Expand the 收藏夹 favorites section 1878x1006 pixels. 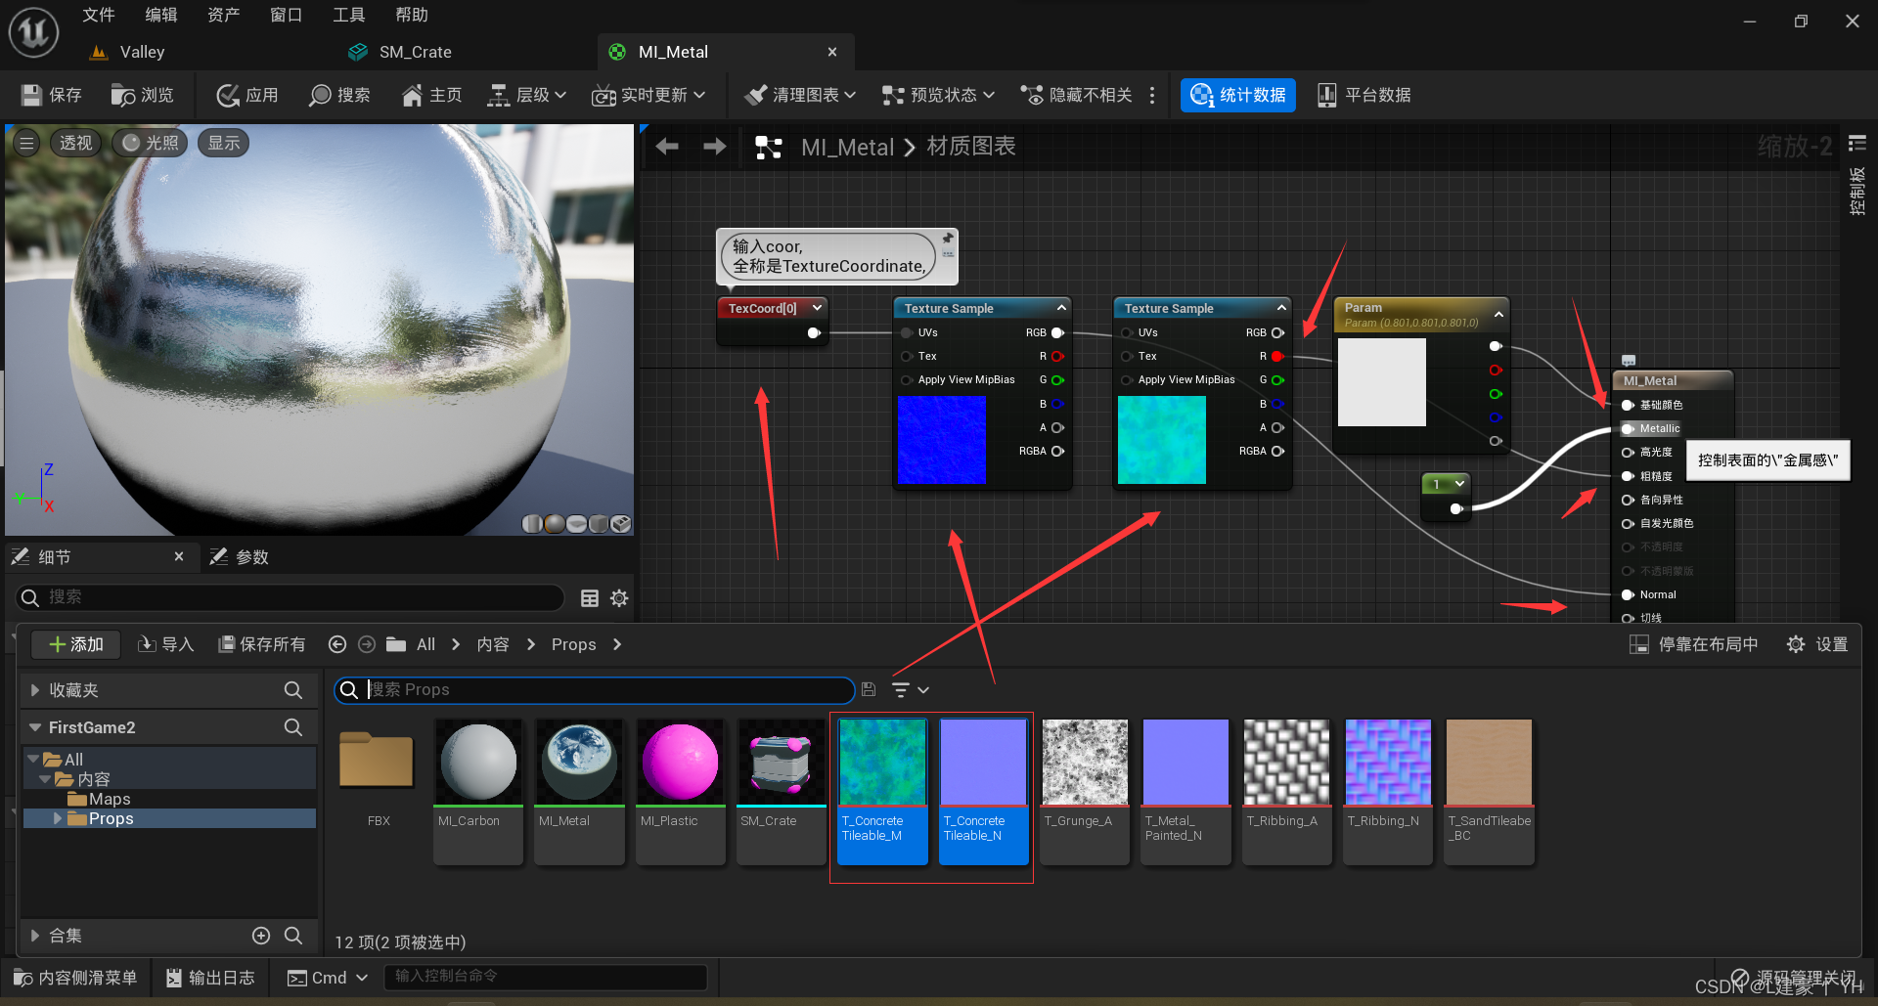35,690
